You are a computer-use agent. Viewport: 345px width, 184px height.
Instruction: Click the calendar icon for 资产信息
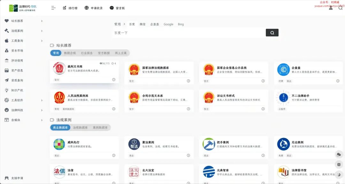click(7, 70)
